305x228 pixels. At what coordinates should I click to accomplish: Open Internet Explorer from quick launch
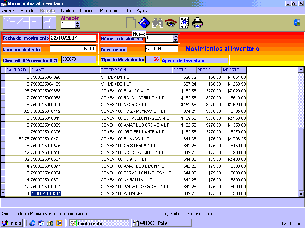pyautogui.click(x=32, y=223)
